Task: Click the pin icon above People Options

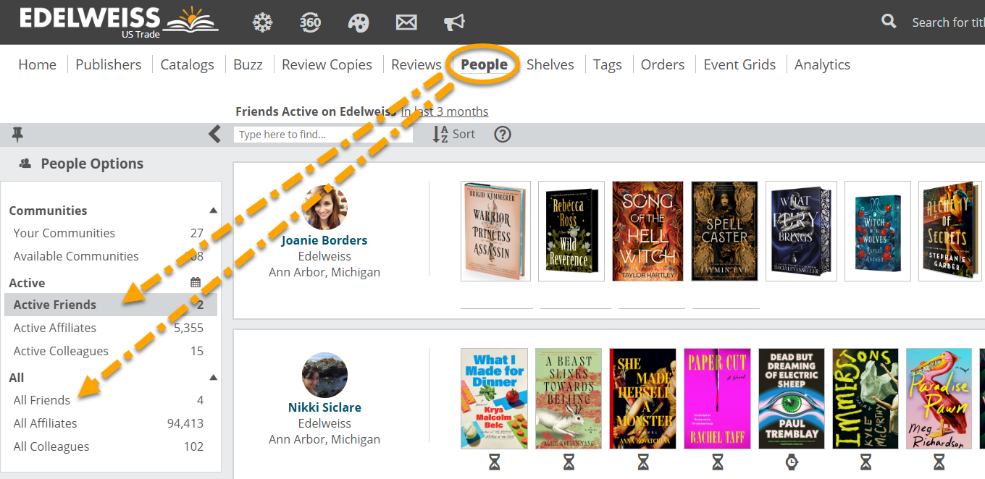Action: [17, 134]
